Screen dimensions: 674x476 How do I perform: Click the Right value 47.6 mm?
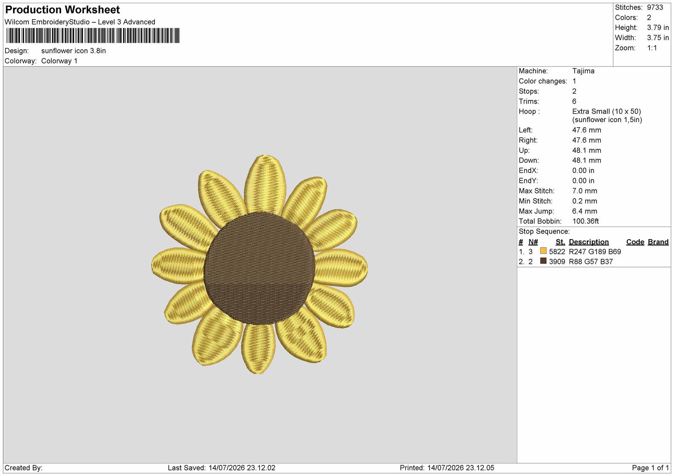point(587,140)
